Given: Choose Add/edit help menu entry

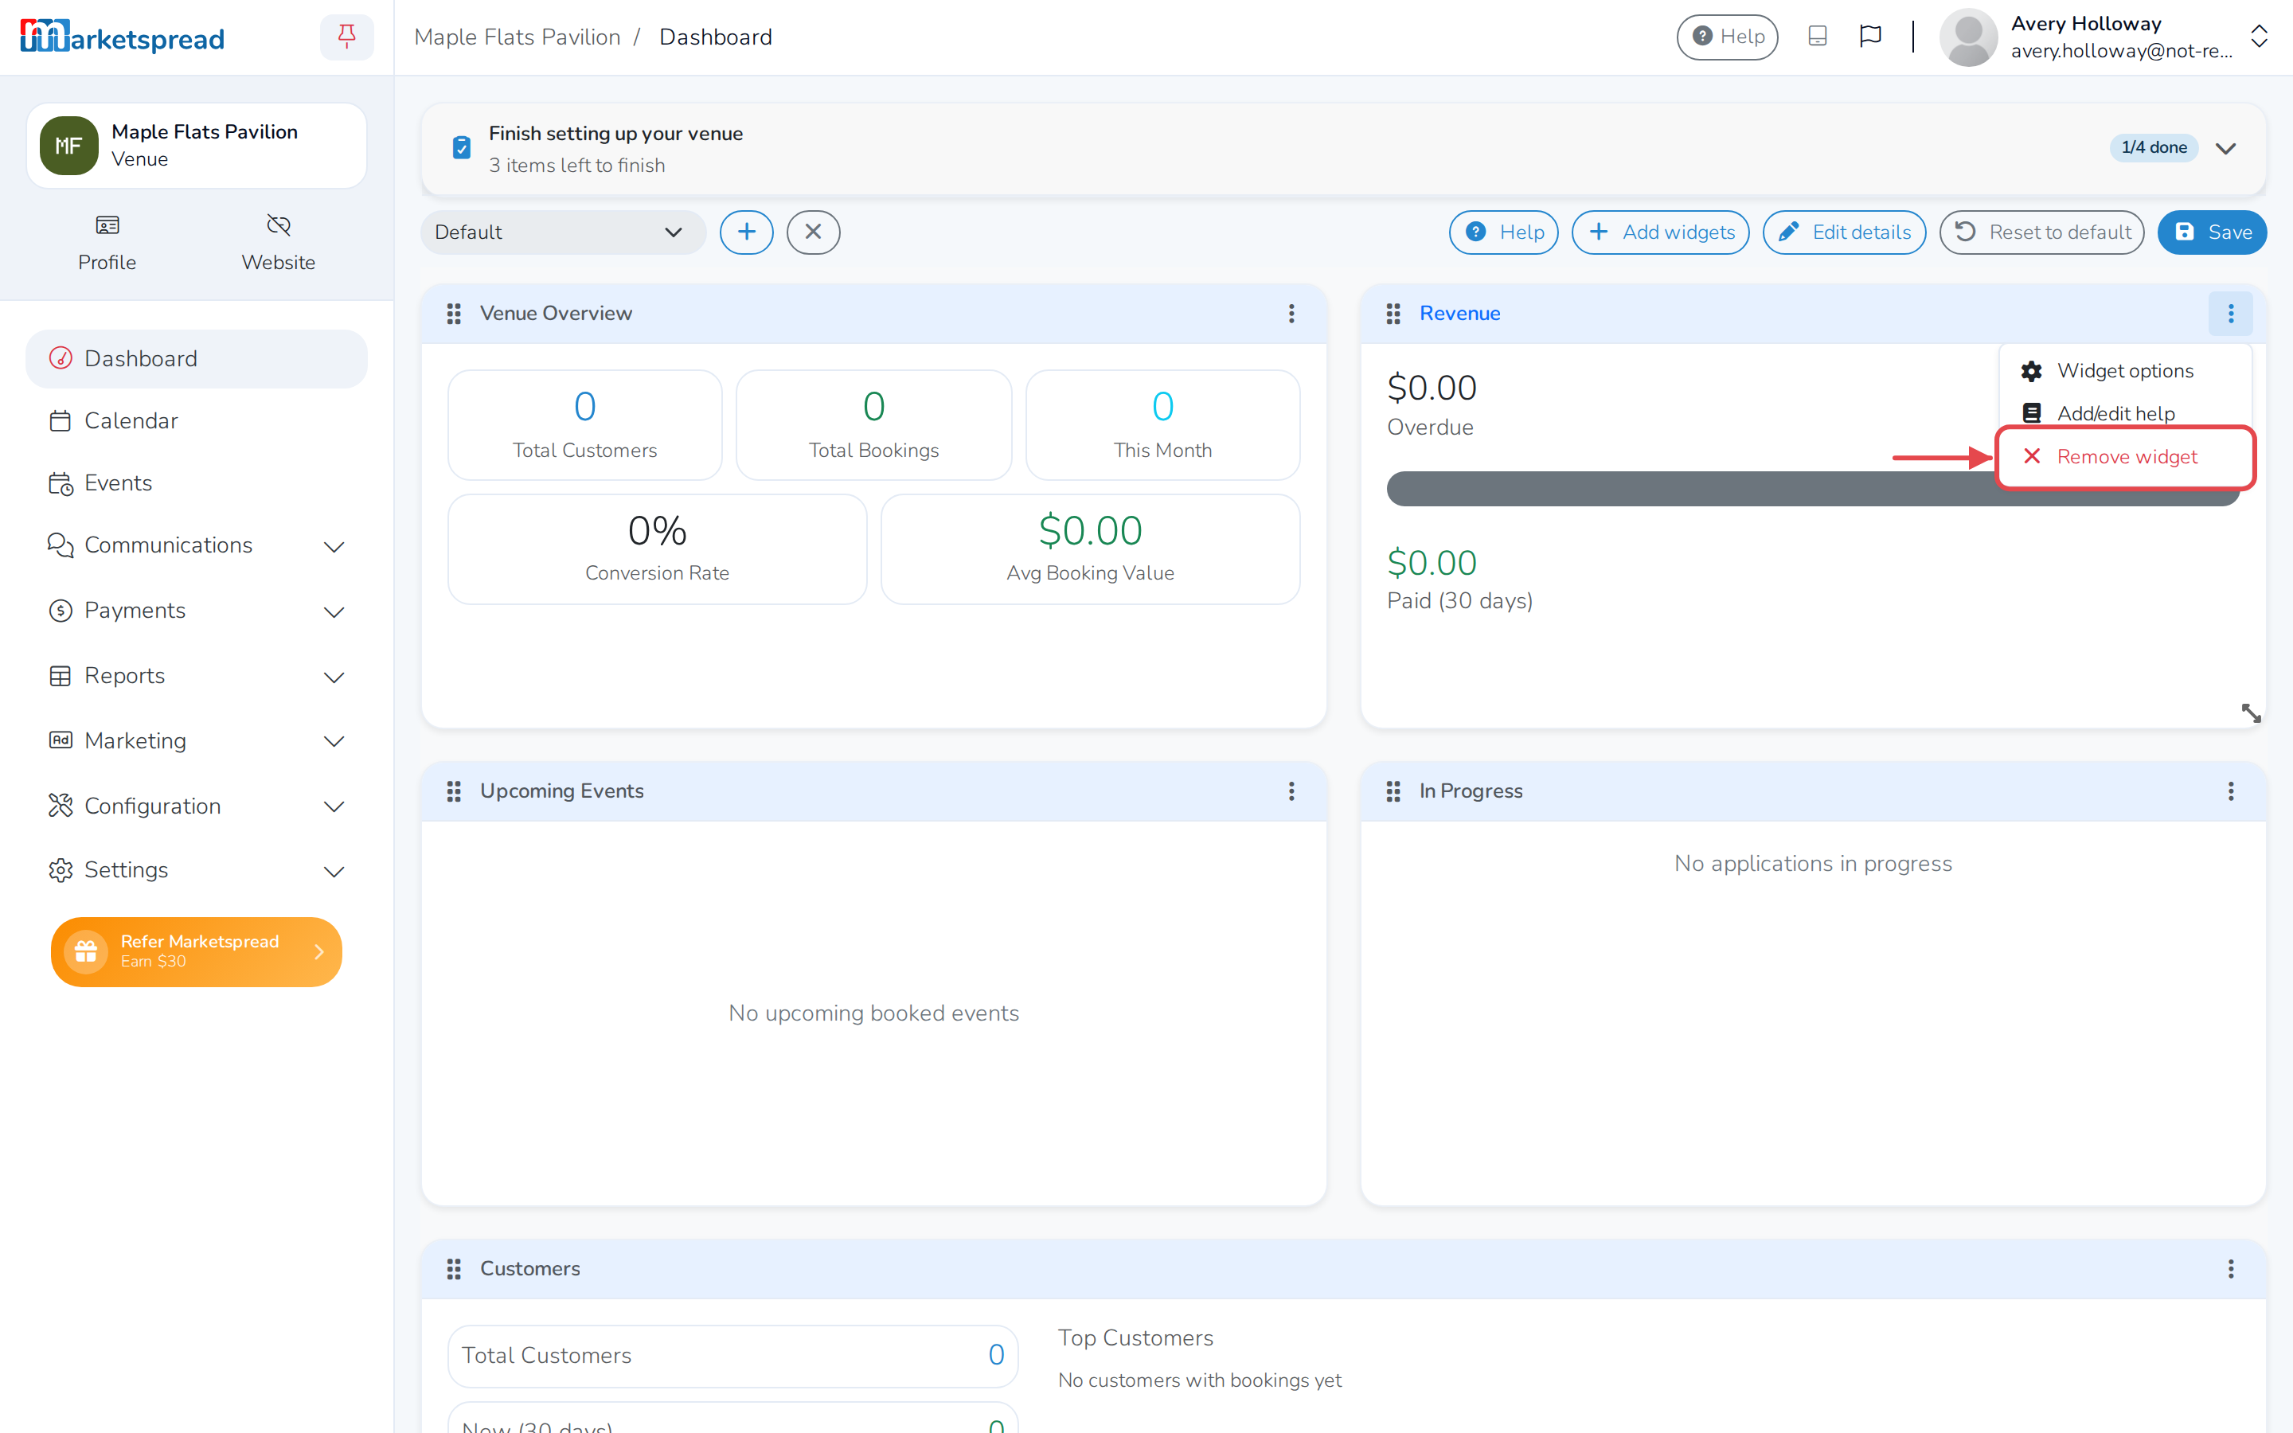Looking at the screenshot, I should [2124, 414].
